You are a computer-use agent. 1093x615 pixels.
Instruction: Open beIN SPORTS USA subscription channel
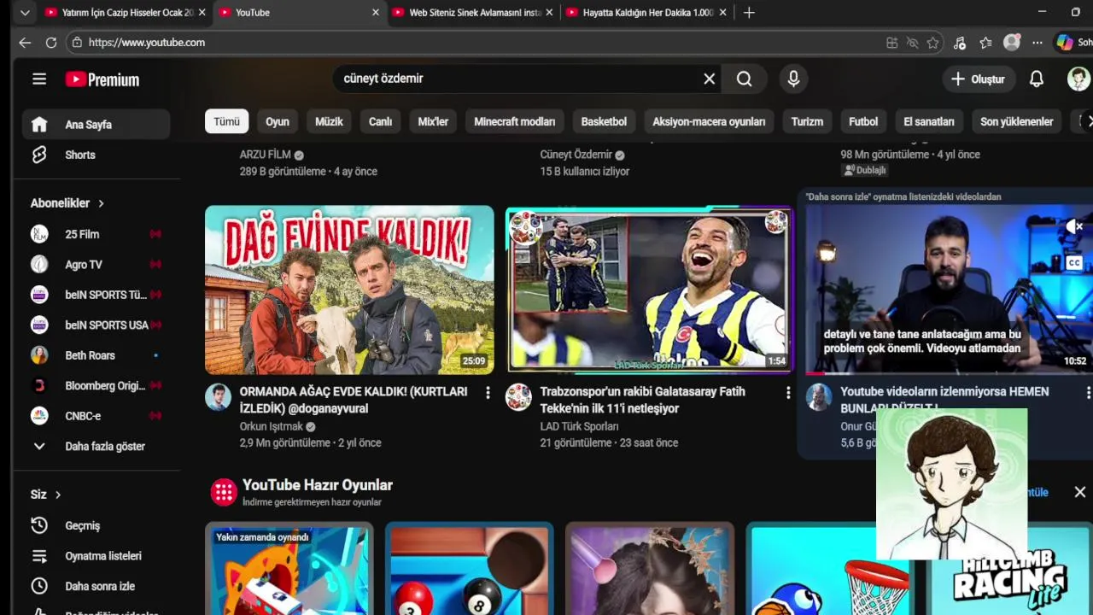tap(96, 325)
